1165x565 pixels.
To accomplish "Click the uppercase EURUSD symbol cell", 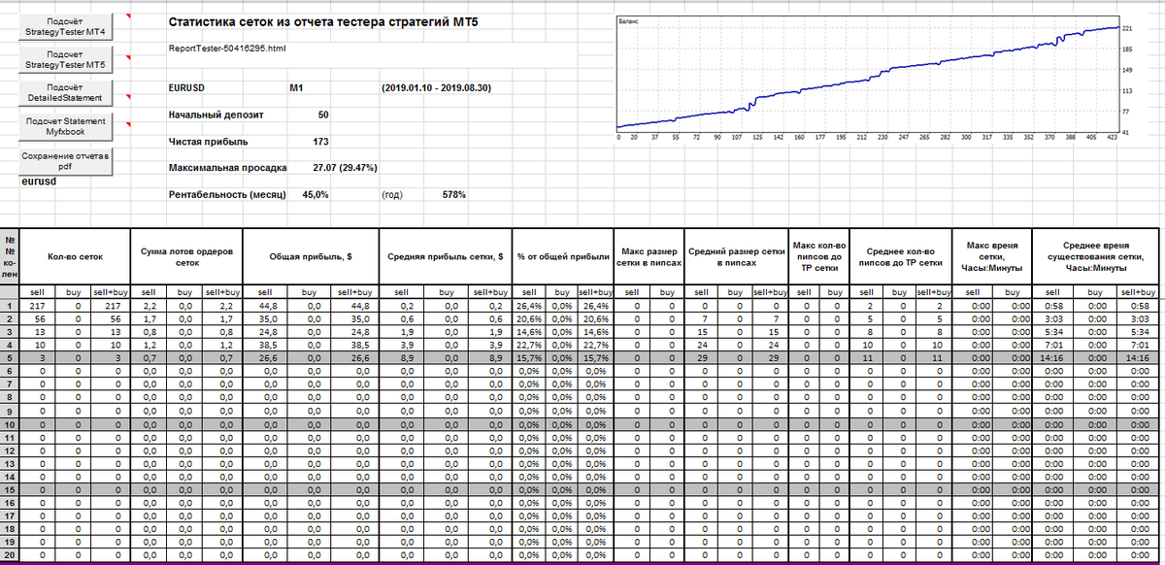I will click(187, 88).
